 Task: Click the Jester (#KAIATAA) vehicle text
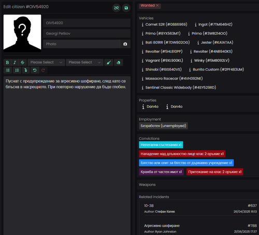pyautogui.click(x=217, y=42)
